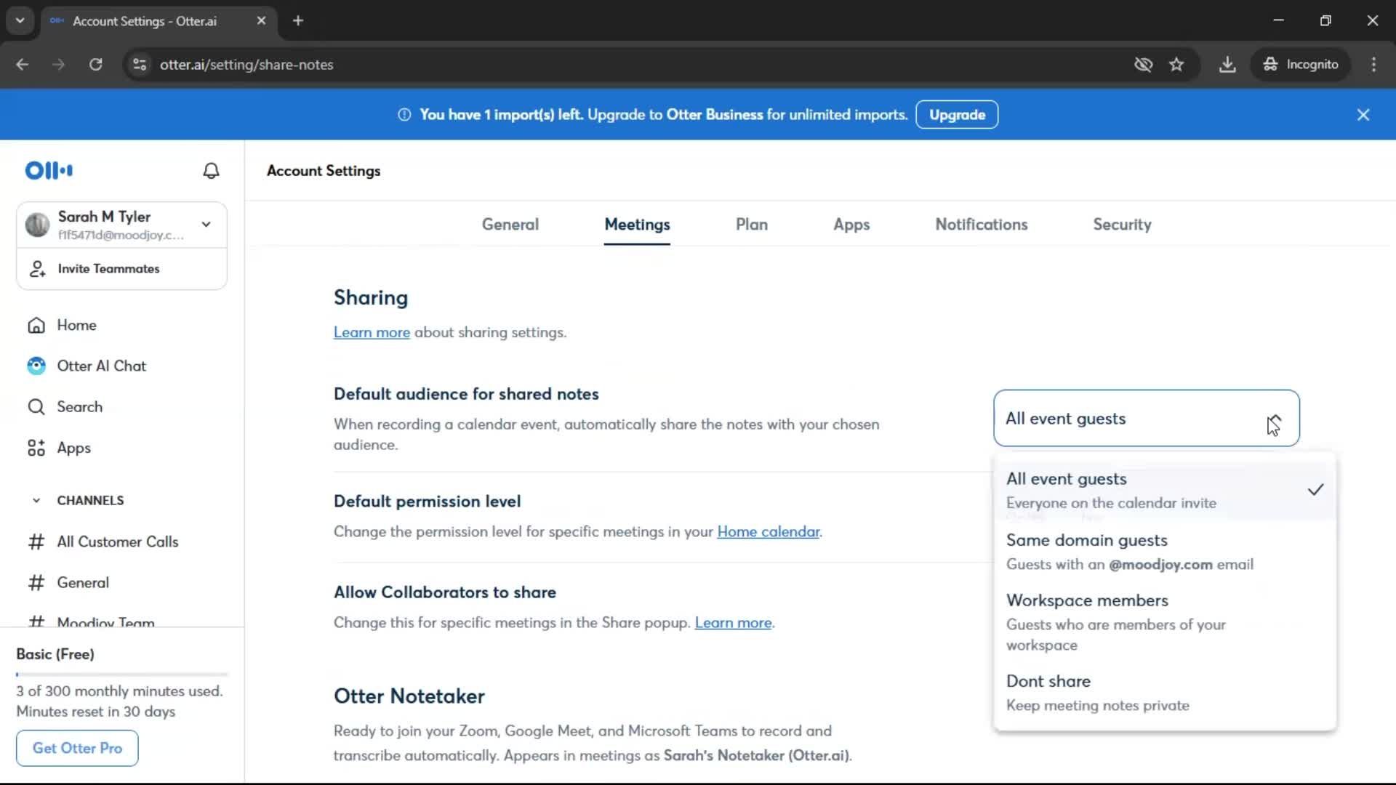
Task: Bookmark this page with the star
Action: (1176, 65)
